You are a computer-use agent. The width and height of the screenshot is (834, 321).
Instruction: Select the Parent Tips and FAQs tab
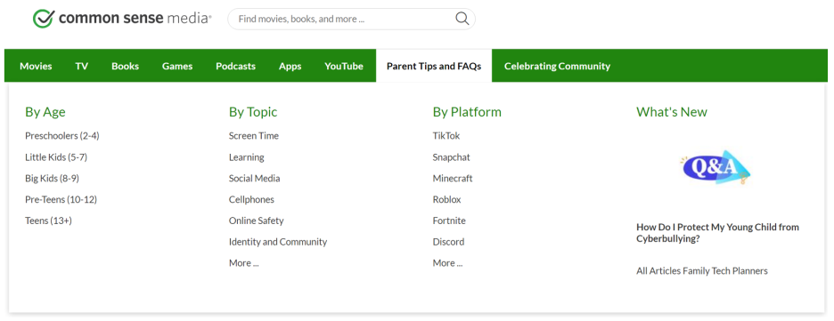pyautogui.click(x=434, y=66)
